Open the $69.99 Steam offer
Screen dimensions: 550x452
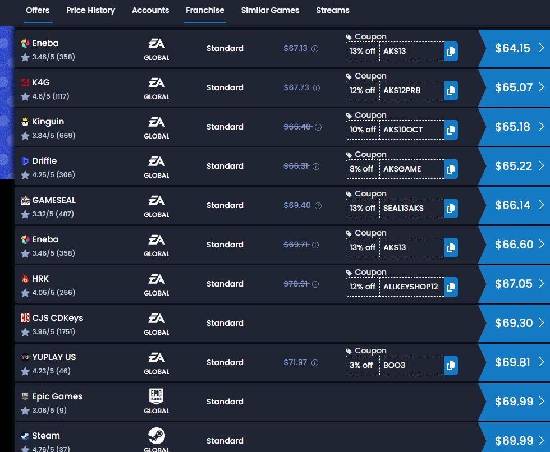[515, 438]
